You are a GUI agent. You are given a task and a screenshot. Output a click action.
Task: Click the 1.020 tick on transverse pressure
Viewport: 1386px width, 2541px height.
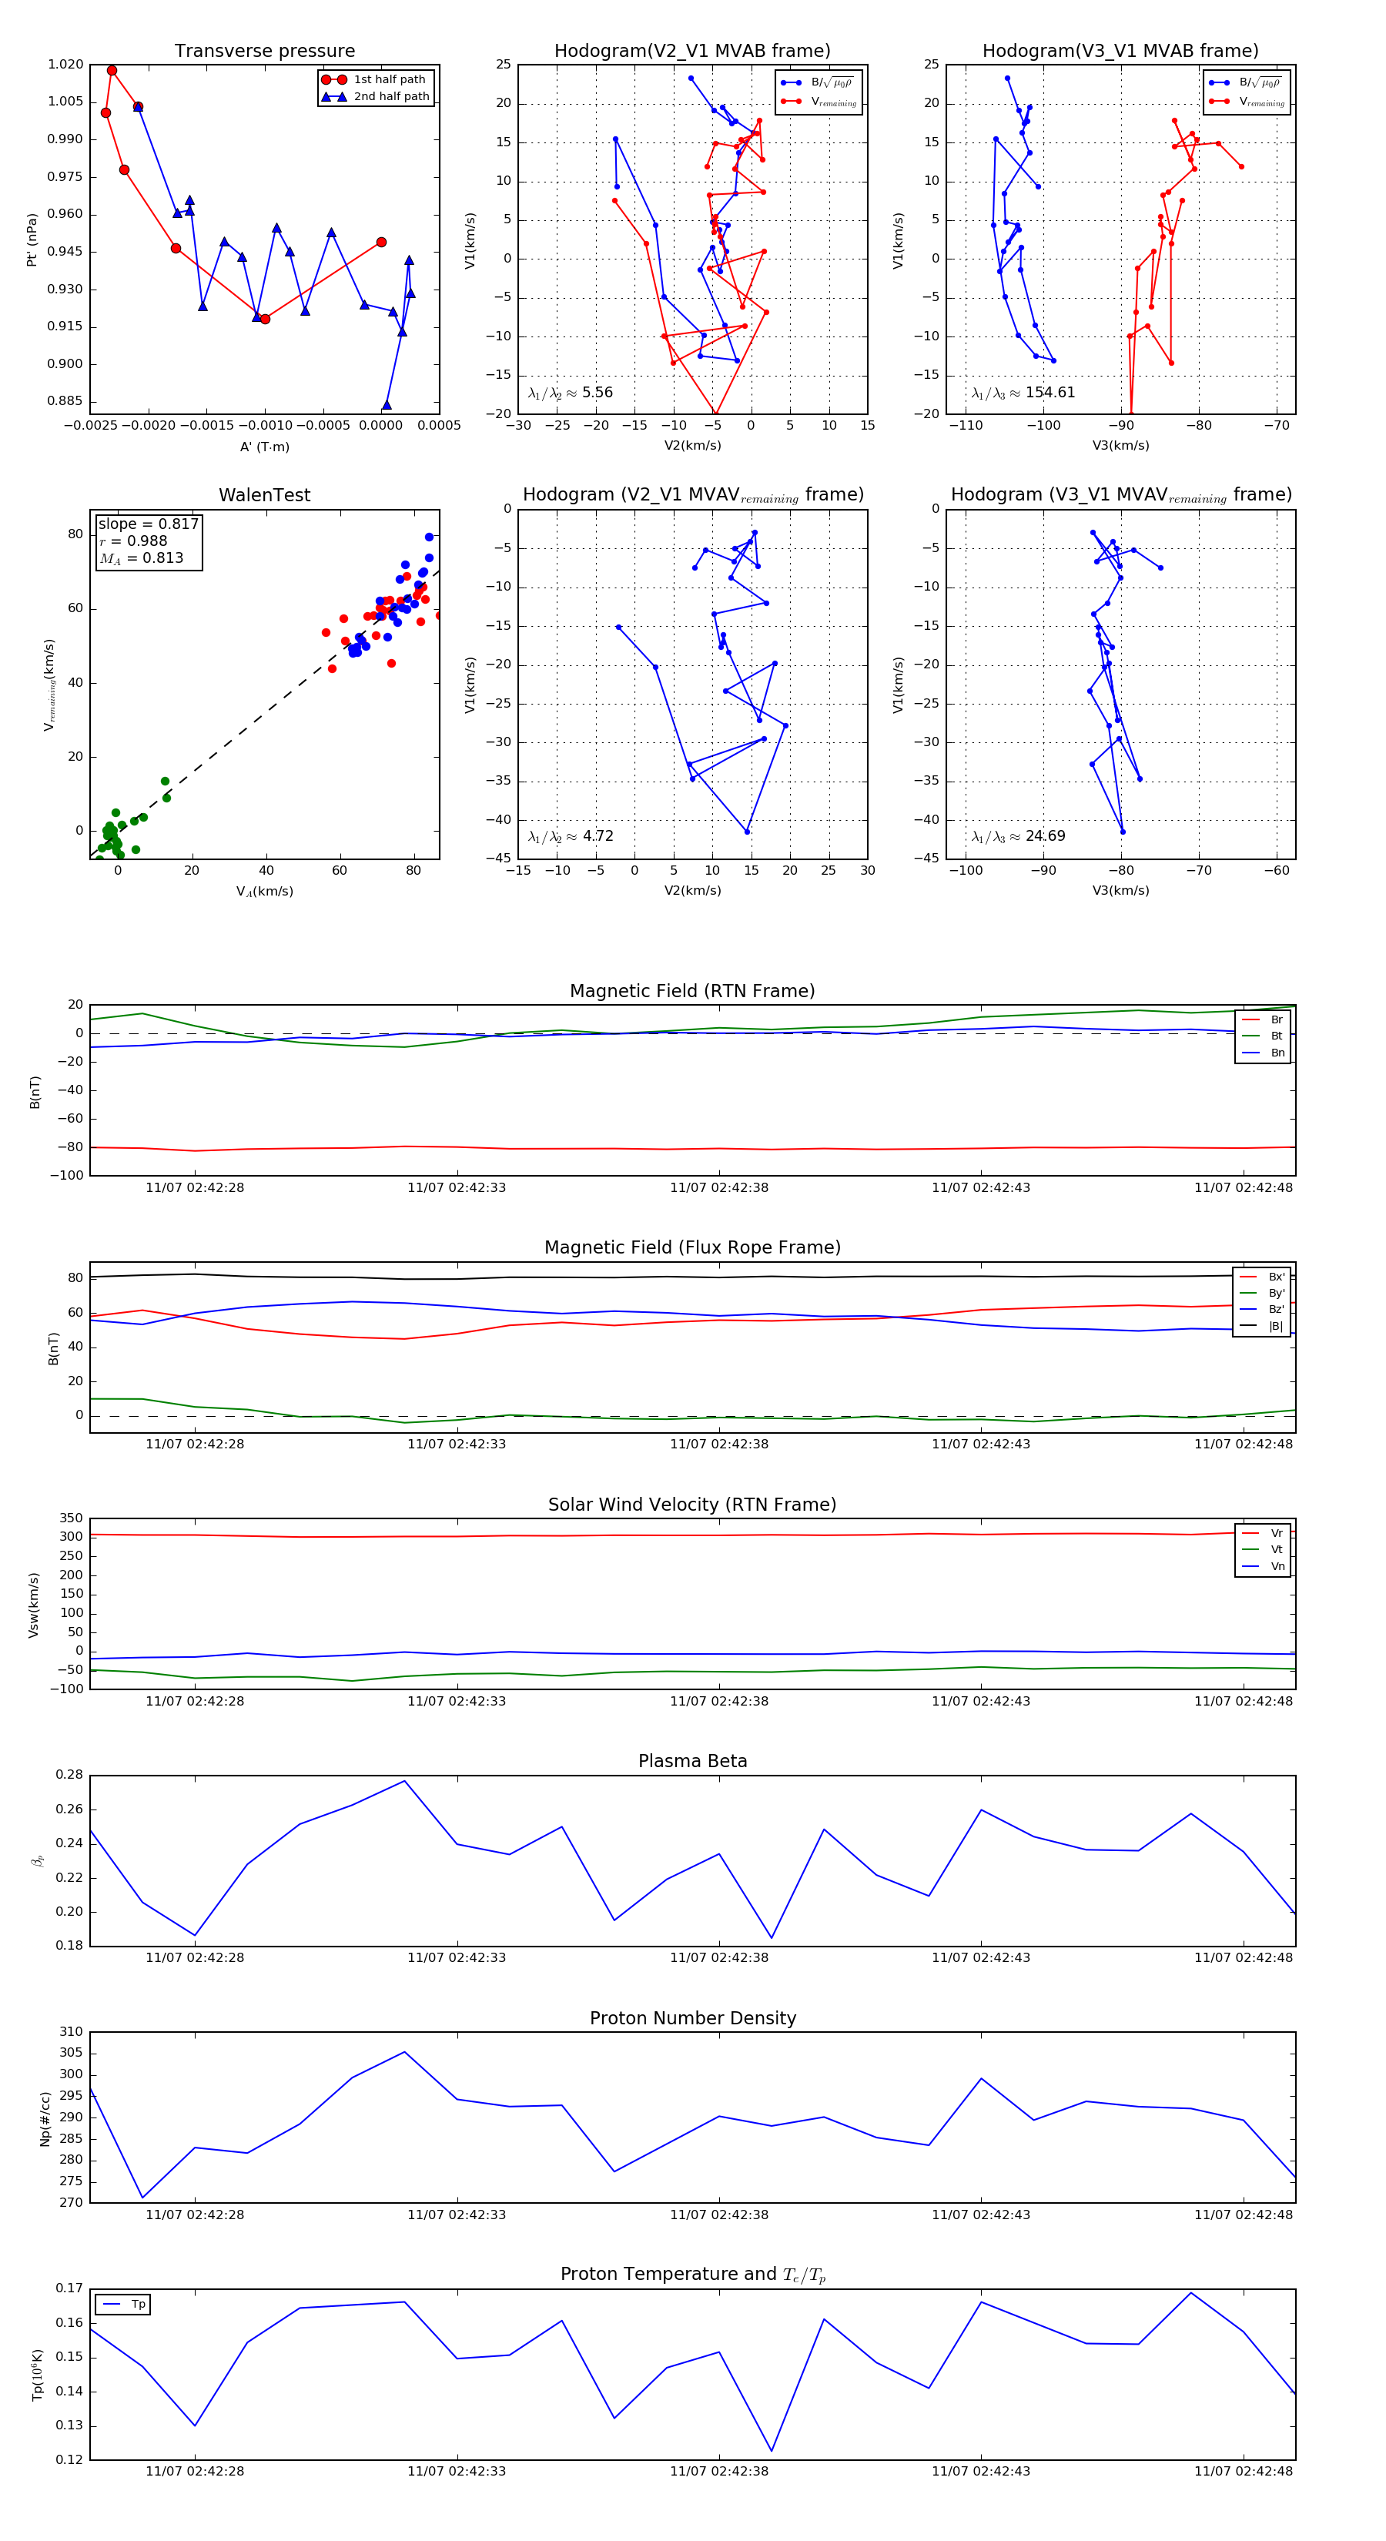[65, 64]
